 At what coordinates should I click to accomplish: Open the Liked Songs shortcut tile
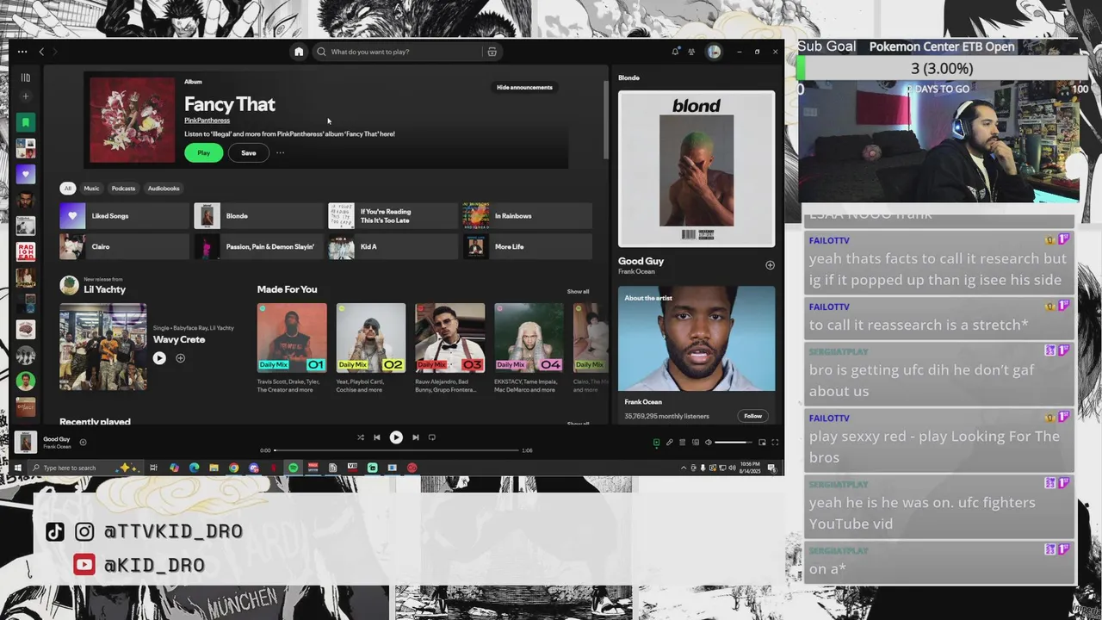pyautogui.click(x=124, y=216)
